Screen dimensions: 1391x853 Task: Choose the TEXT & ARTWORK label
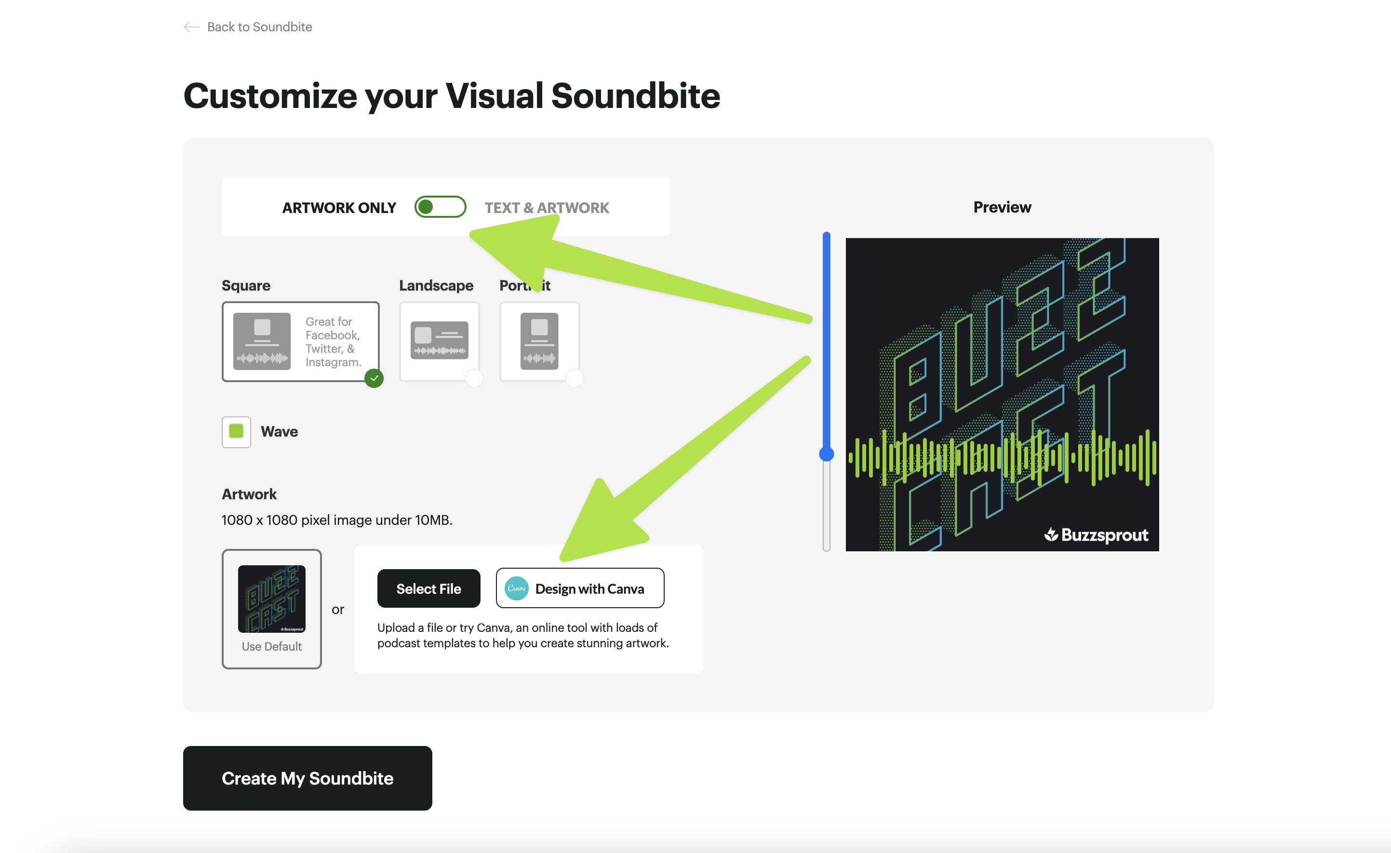(547, 208)
